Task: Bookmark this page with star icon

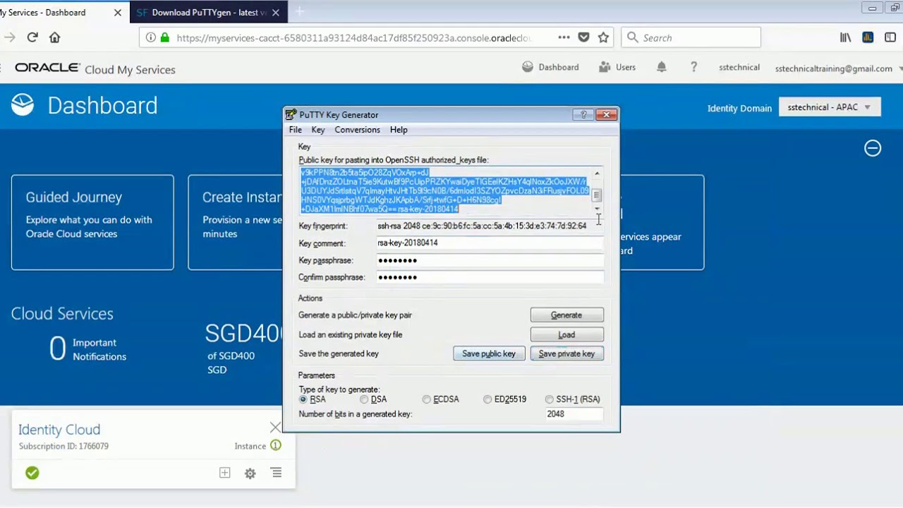Action: tap(603, 37)
